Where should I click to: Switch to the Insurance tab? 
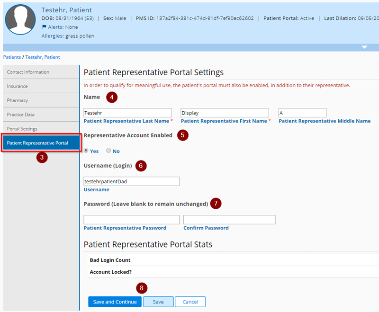coord(18,86)
